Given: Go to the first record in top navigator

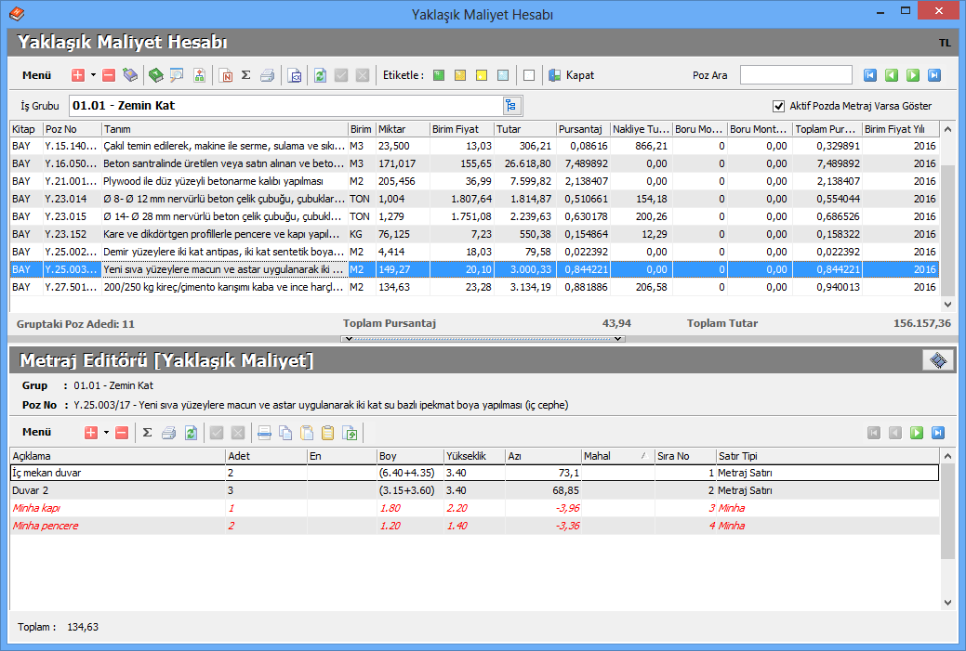Looking at the screenshot, I should tap(870, 75).
